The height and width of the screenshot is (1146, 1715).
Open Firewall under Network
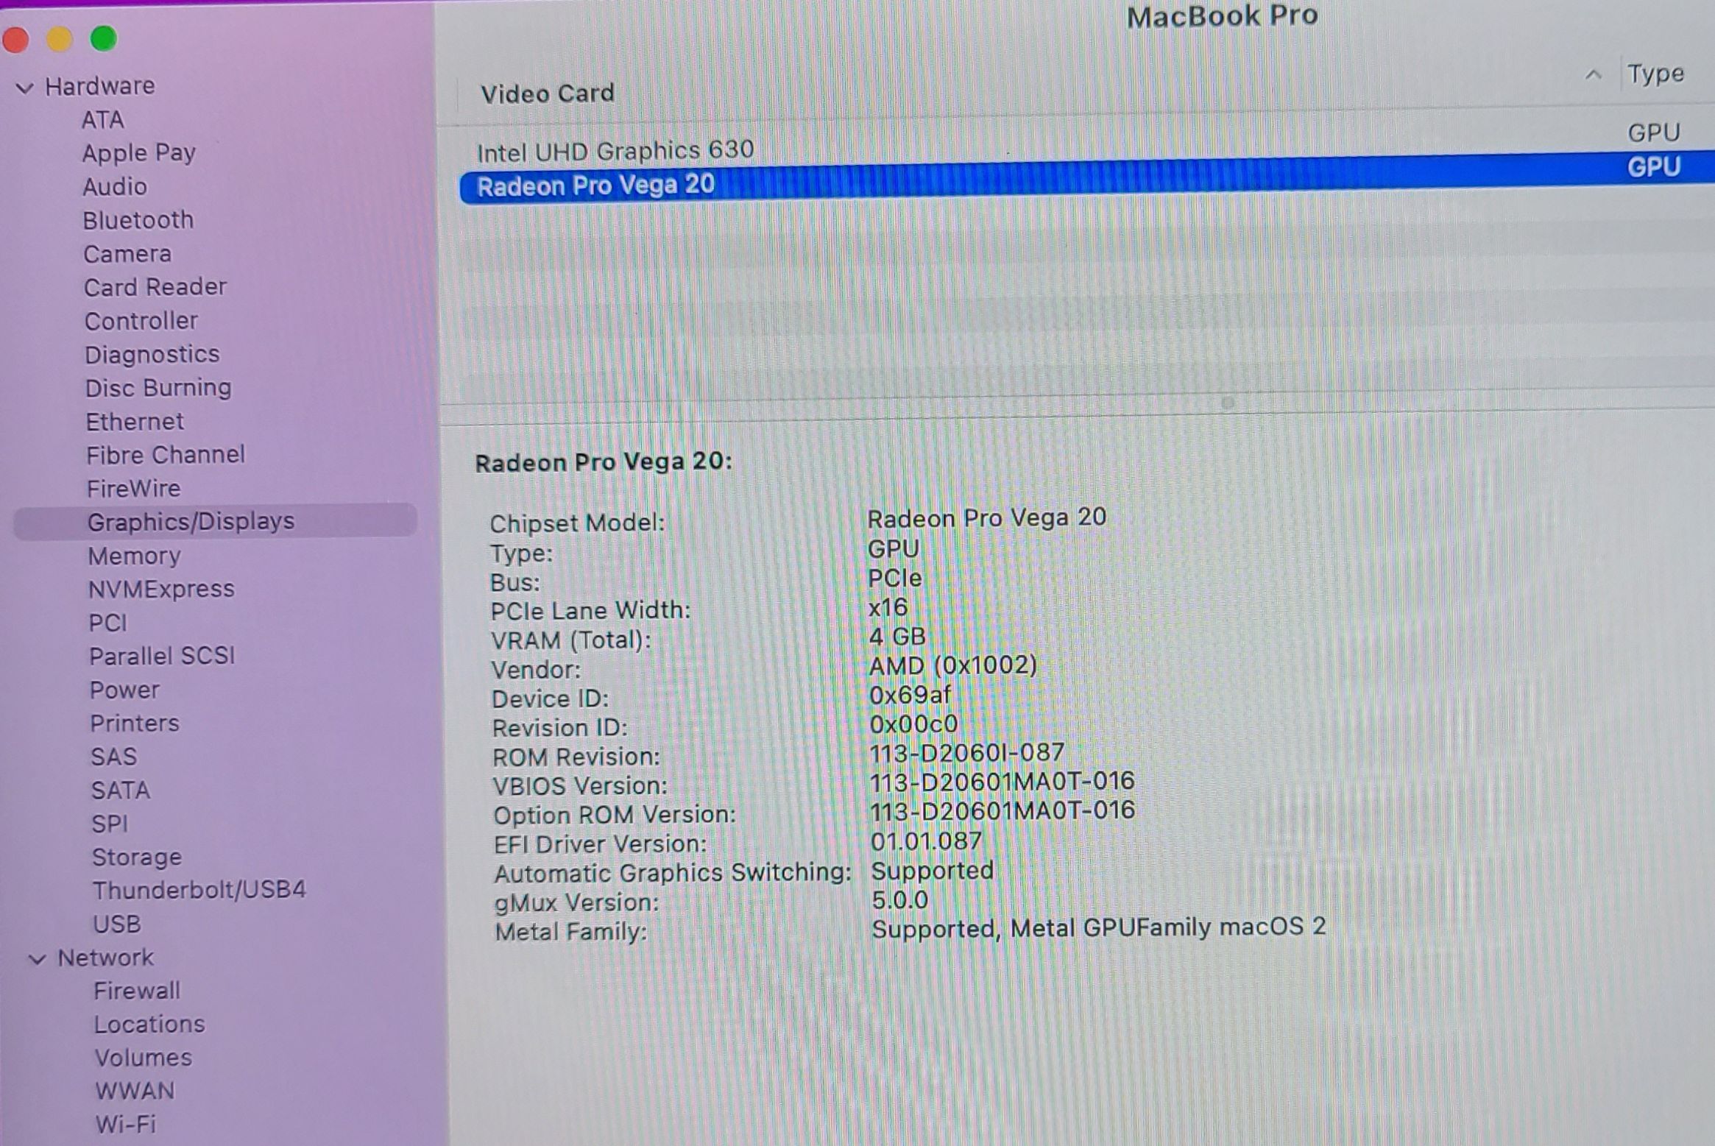point(137,991)
